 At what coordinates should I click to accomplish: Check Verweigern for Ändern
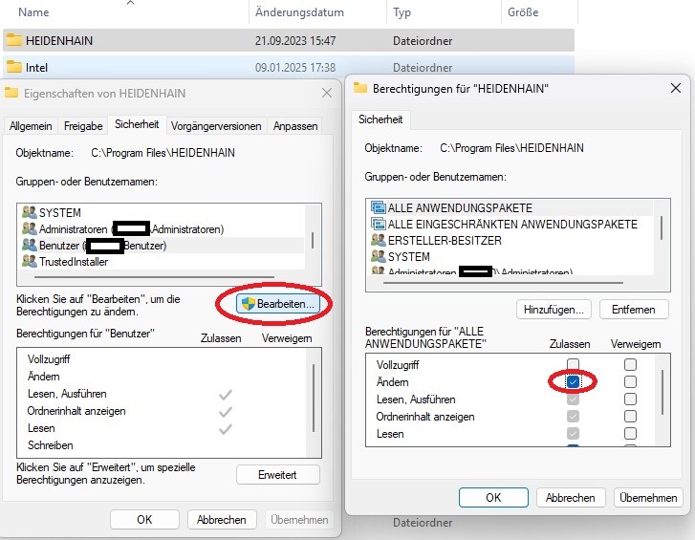(630, 382)
